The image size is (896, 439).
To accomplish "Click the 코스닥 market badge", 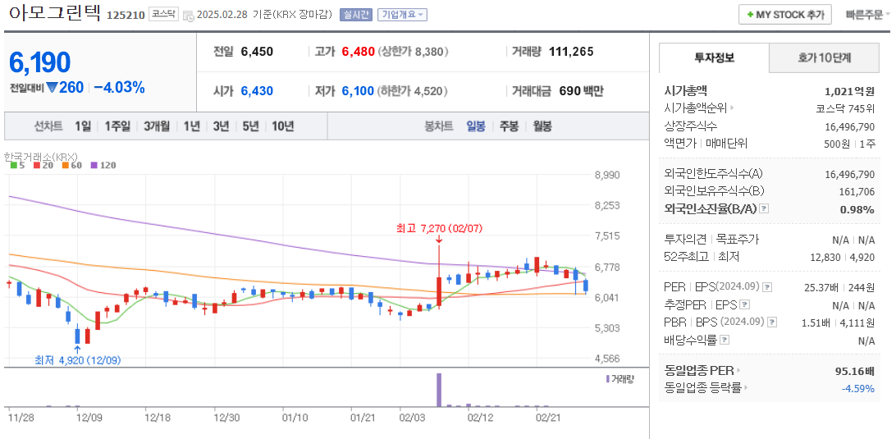I will 164,14.
